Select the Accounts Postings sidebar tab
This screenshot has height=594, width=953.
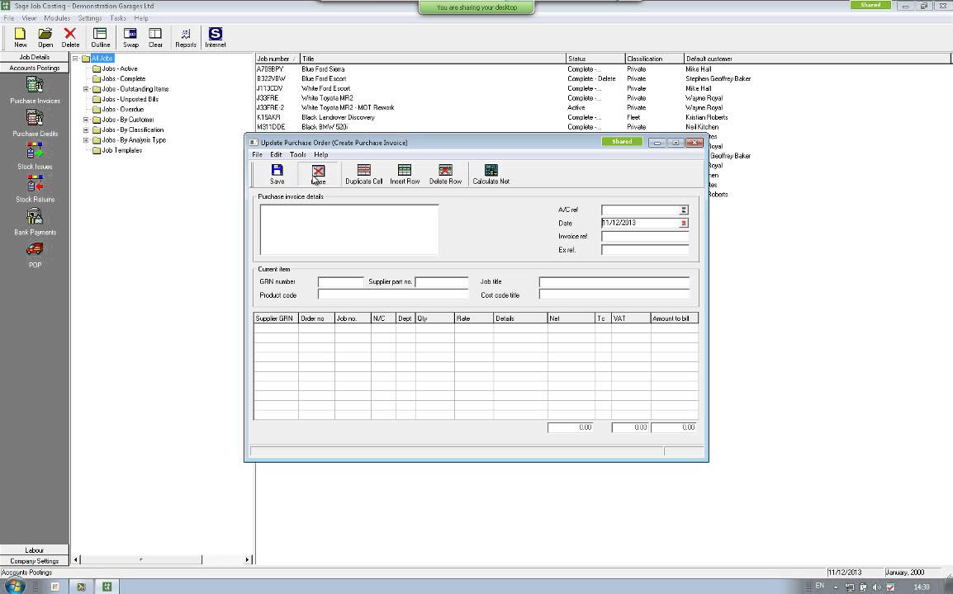point(35,68)
